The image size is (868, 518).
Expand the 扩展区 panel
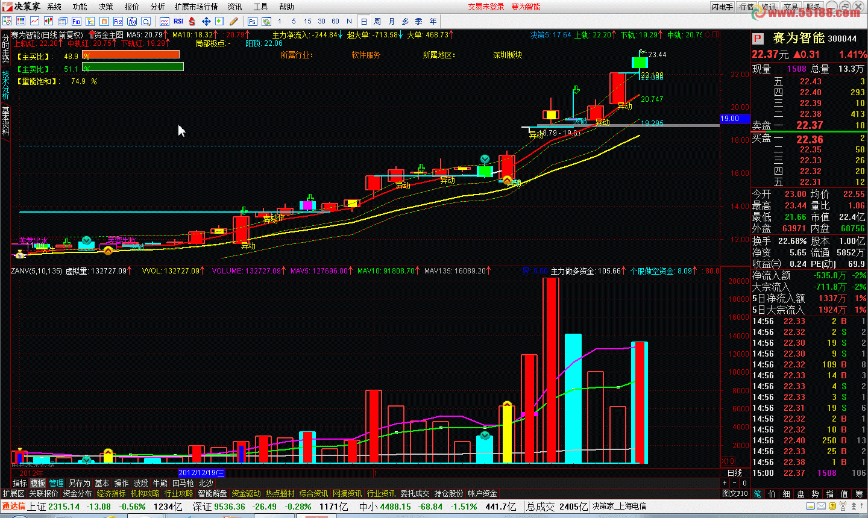pos(13,493)
